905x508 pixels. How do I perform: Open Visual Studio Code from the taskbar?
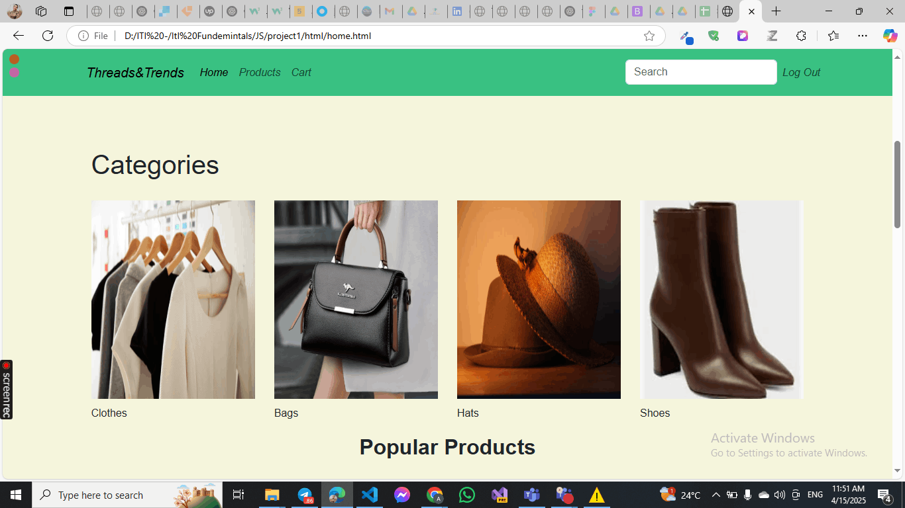(x=370, y=495)
